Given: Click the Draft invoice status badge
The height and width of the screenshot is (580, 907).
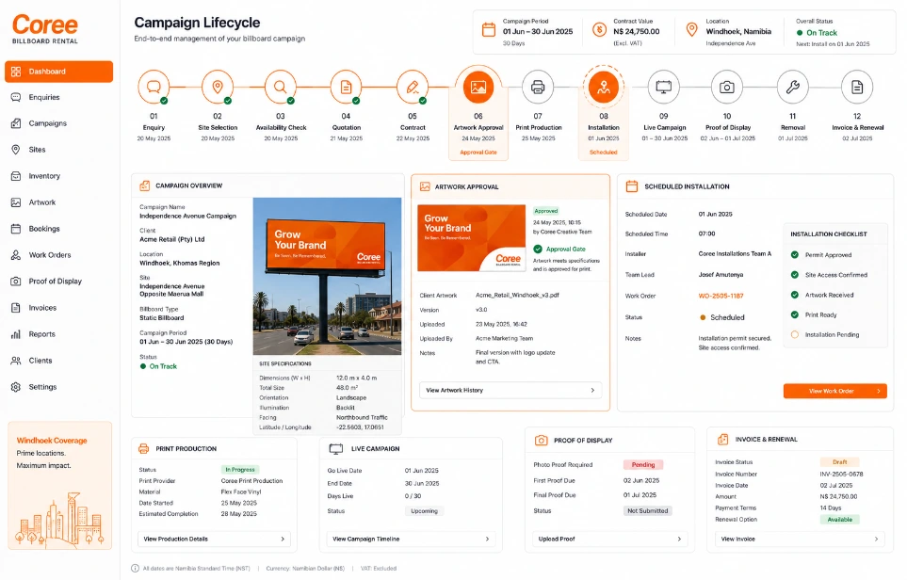Looking at the screenshot, I should (839, 462).
